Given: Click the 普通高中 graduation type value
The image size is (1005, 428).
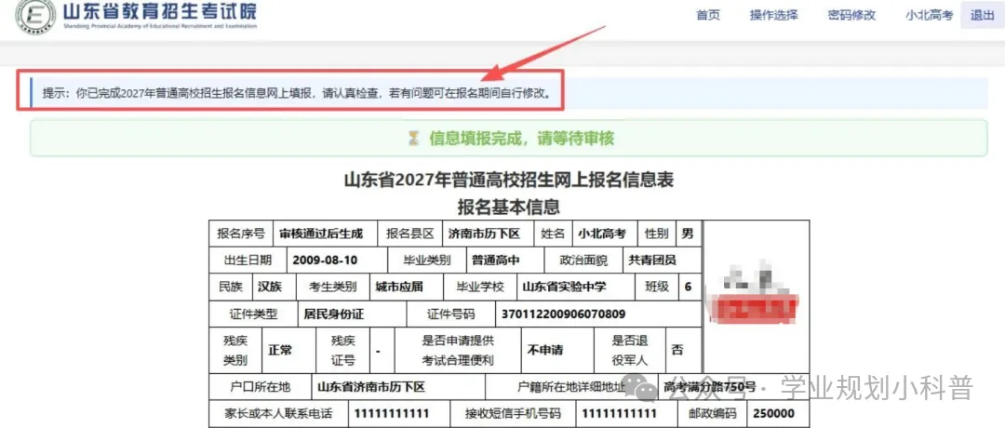Looking at the screenshot, I should pos(495,261).
